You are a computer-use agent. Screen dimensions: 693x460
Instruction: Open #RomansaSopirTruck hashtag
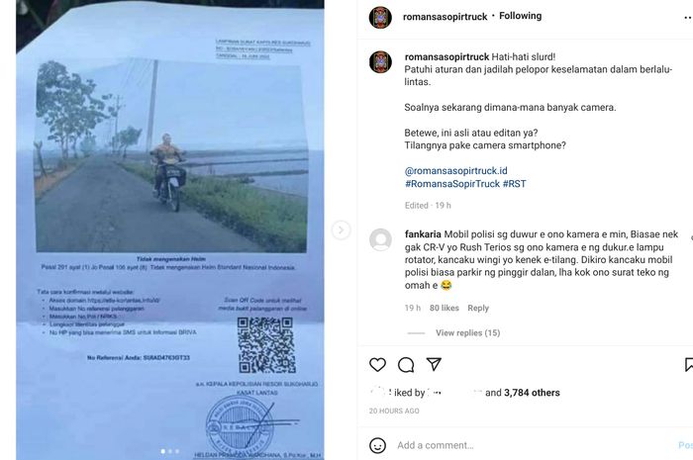click(452, 184)
